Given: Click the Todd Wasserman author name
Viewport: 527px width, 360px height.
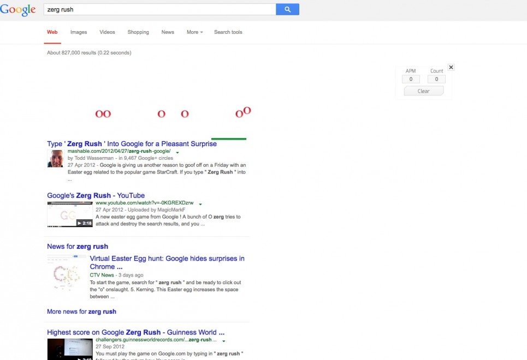Looking at the screenshot, I should (94, 158).
